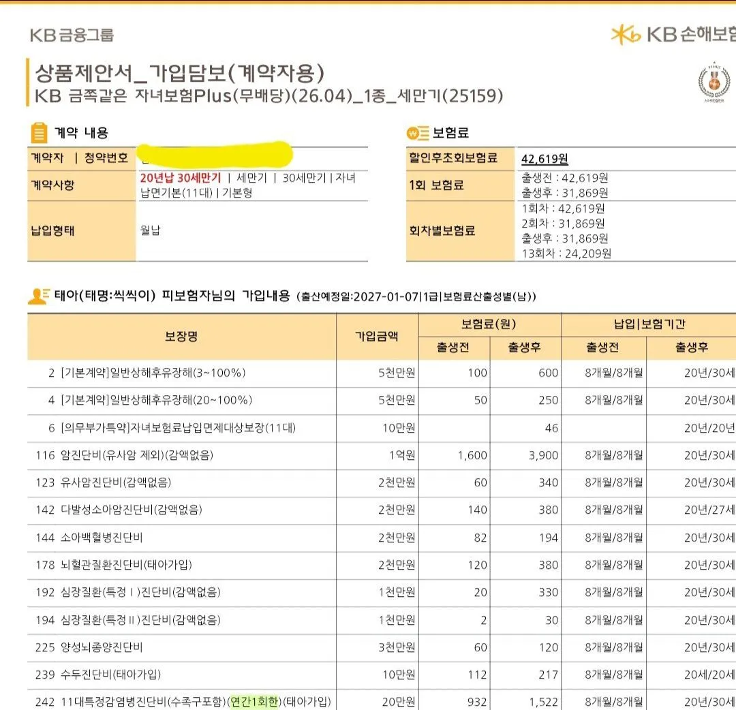The height and width of the screenshot is (710, 736).
Task: Click the 3천만원 amount for 양성뇌종양진단비
Action: [397, 647]
